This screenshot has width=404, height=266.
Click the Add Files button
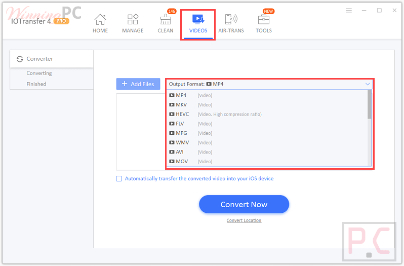coord(138,84)
